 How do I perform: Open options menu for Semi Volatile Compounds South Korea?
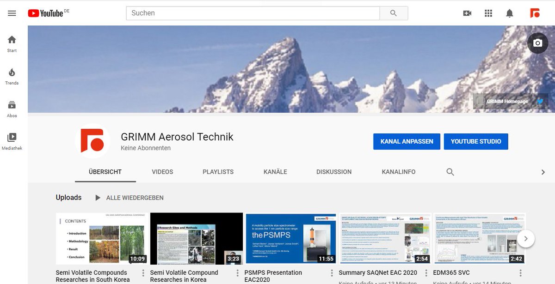point(143,272)
